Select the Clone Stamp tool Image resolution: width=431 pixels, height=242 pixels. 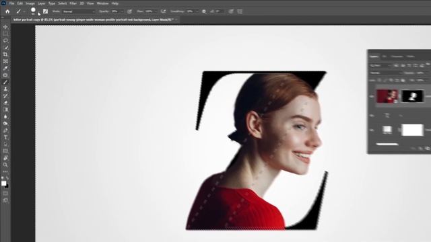coord(5,89)
